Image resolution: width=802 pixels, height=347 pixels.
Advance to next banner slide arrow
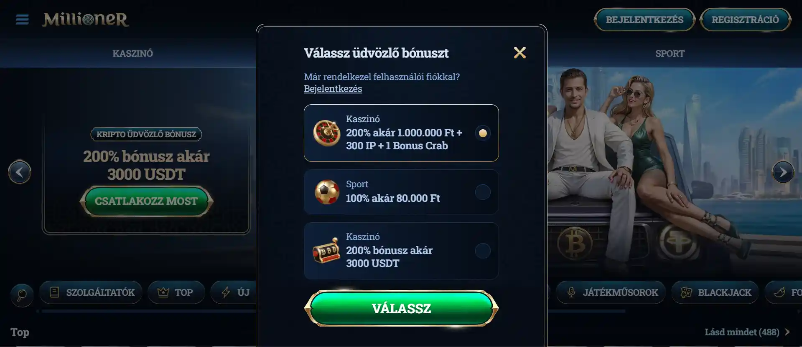[783, 172]
